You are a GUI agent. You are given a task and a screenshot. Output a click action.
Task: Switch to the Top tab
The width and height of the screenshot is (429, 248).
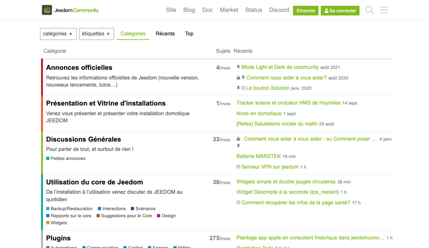tap(189, 34)
